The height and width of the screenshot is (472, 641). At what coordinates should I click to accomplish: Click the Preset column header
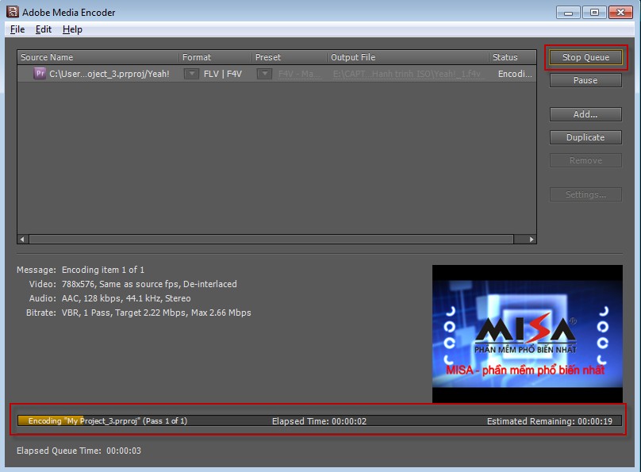click(x=290, y=57)
